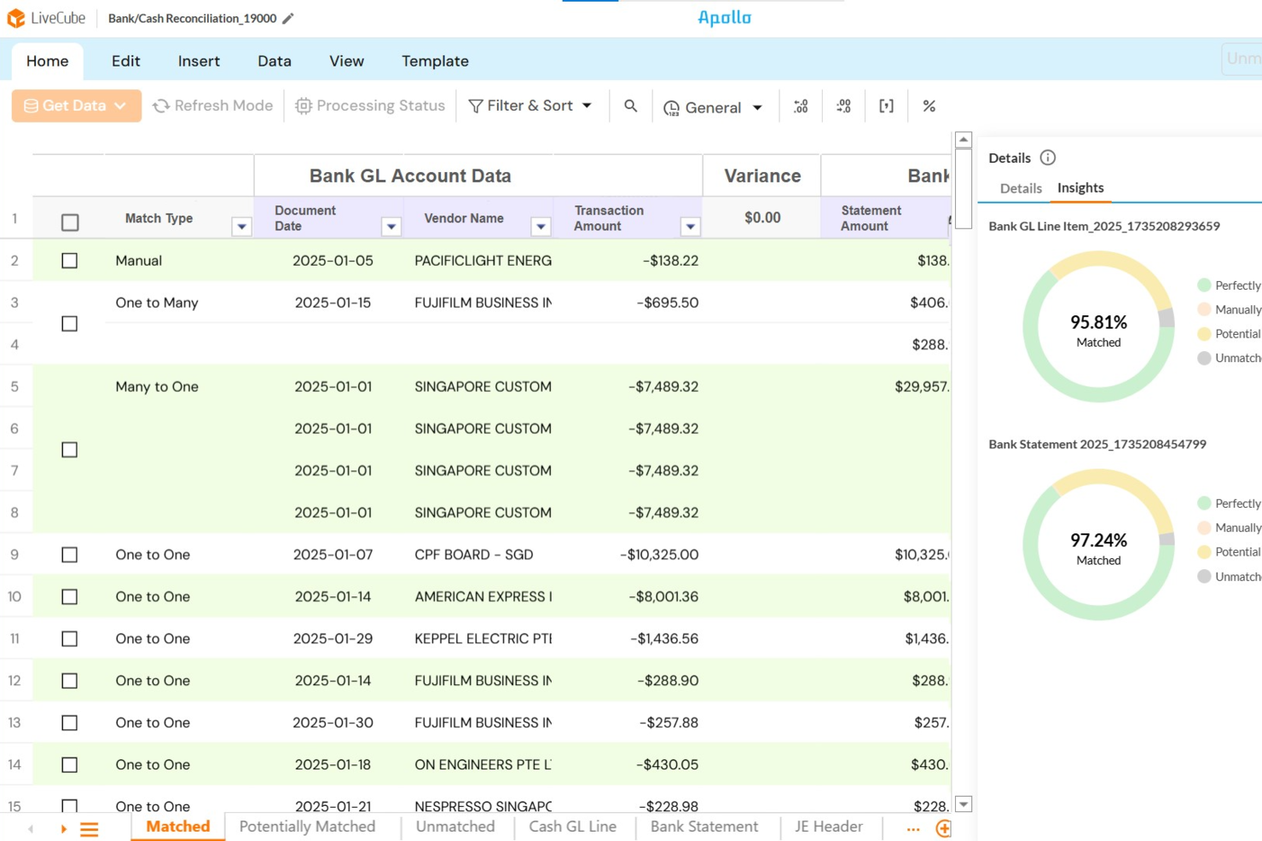This screenshot has width=1262, height=841.
Task: Click the Processing Status icon
Action: pos(304,105)
